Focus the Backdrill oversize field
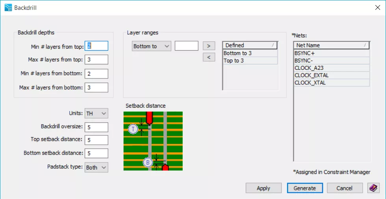Viewport: 386px width, 199px height. point(96,127)
